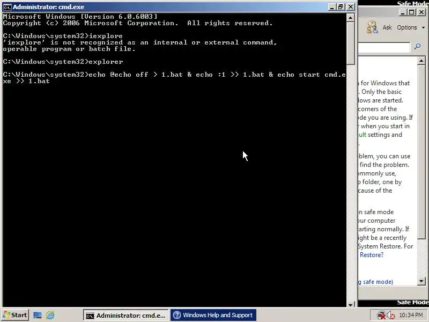Click the echo 1.bat command line
Image resolution: width=429 pixels, height=322 pixels.
pos(174,78)
